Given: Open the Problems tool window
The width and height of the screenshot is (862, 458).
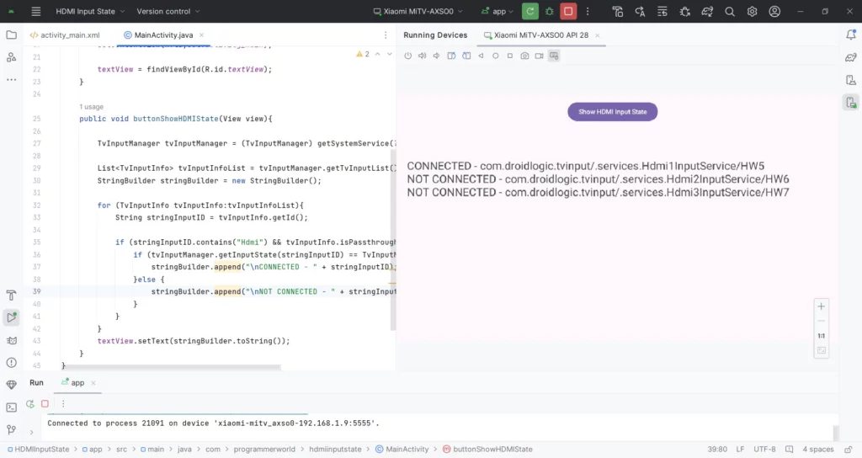Looking at the screenshot, I should [x=11, y=363].
